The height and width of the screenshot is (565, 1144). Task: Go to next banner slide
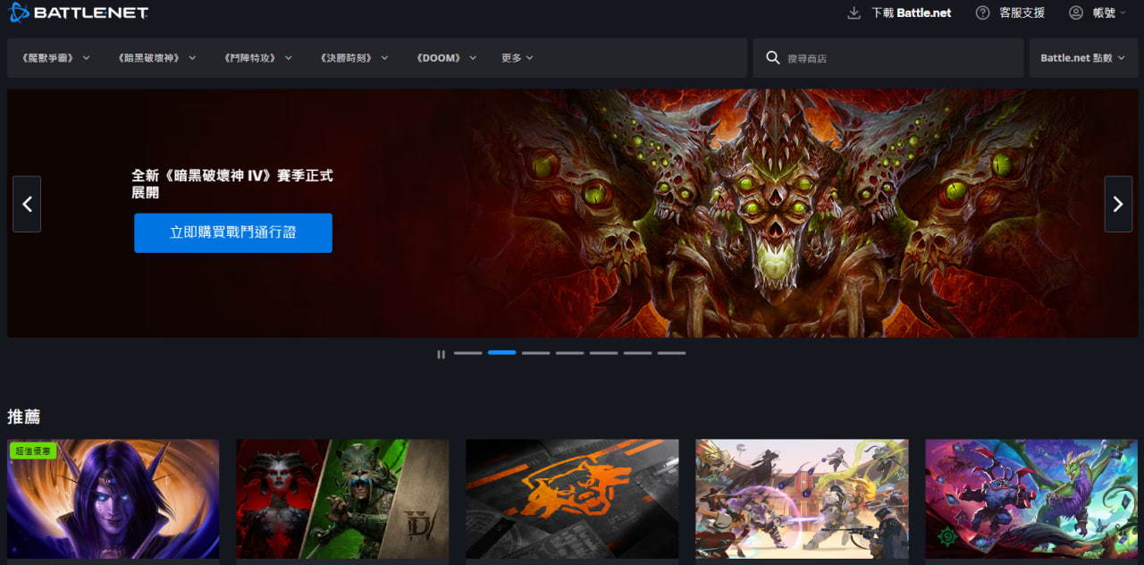[1118, 204]
